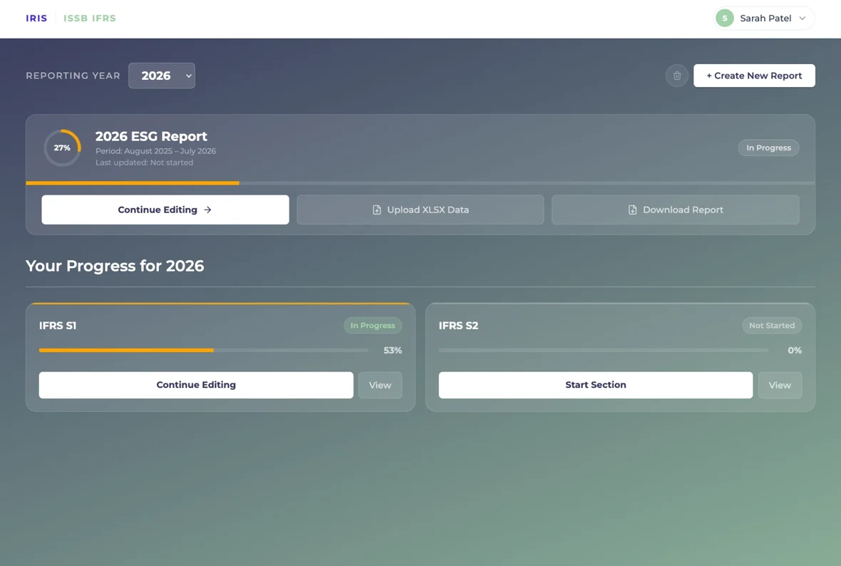
Task: Click 'Last updated: Not started' text
Action: point(144,163)
